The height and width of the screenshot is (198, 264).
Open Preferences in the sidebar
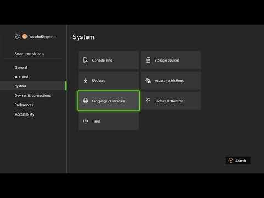coord(24,105)
